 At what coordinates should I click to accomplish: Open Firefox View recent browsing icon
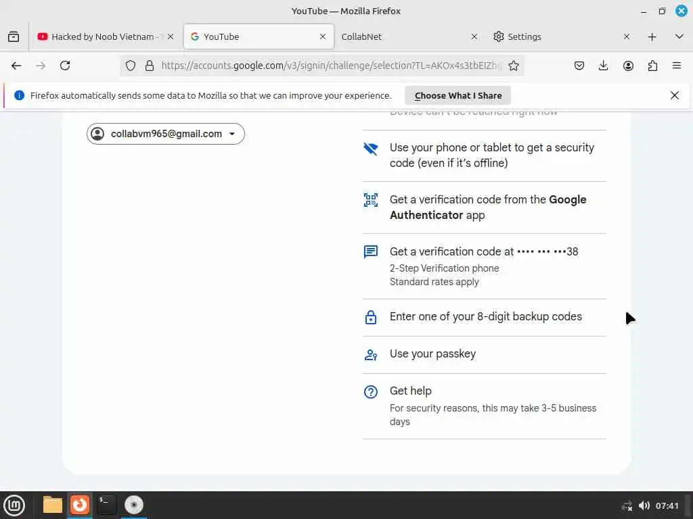pyautogui.click(x=14, y=36)
